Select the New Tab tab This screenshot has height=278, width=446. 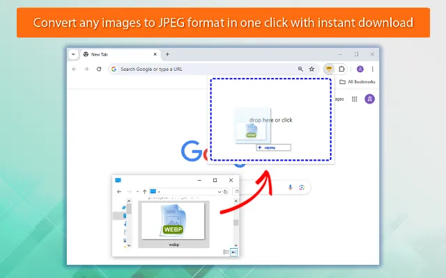(x=121, y=54)
